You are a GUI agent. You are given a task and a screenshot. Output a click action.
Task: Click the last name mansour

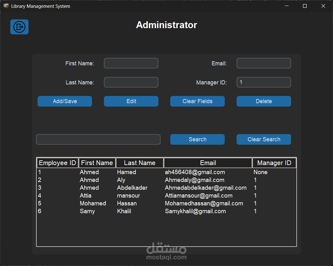click(x=129, y=196)
